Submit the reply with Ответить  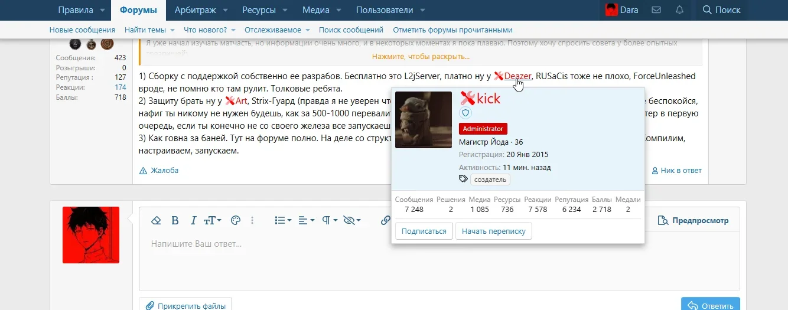711,304
